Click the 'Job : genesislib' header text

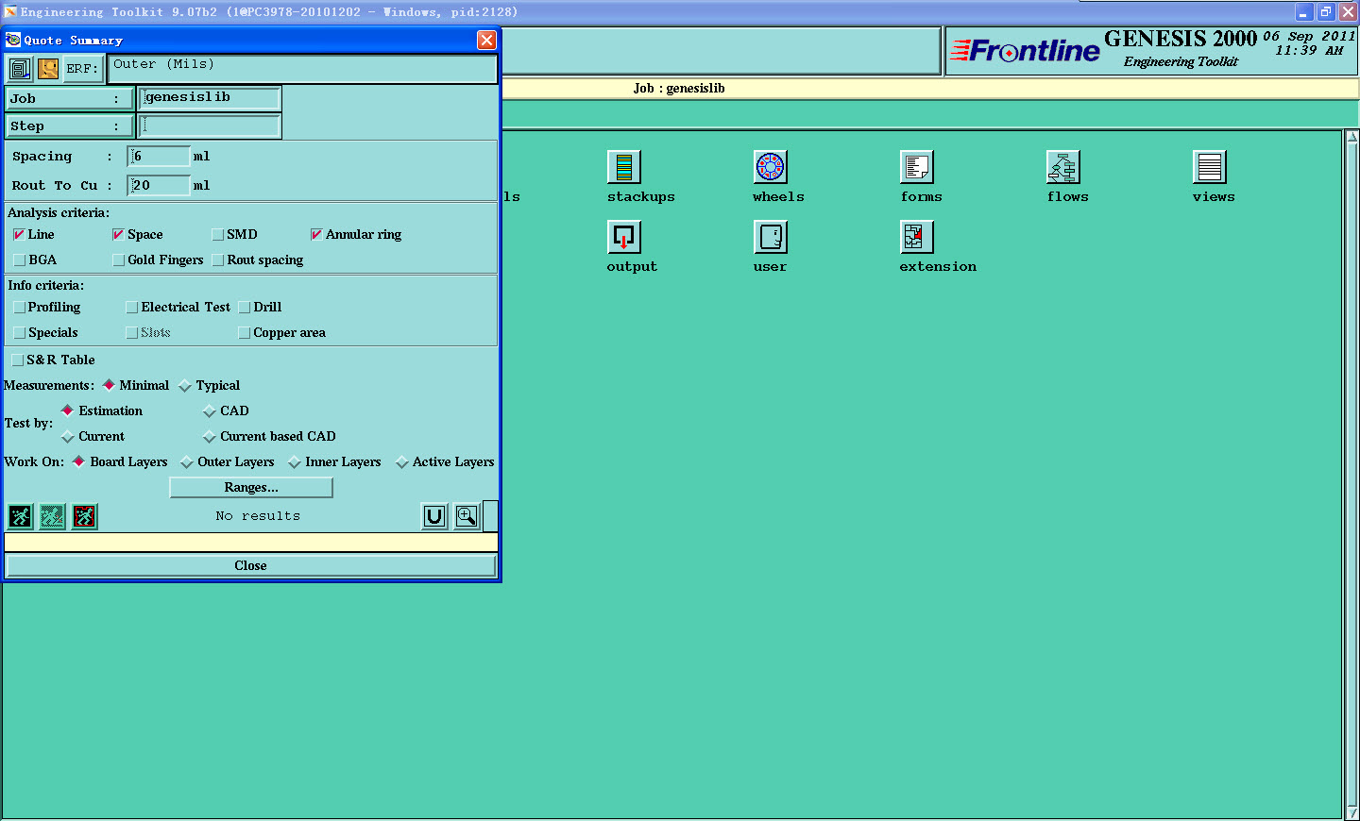(679, 89)
